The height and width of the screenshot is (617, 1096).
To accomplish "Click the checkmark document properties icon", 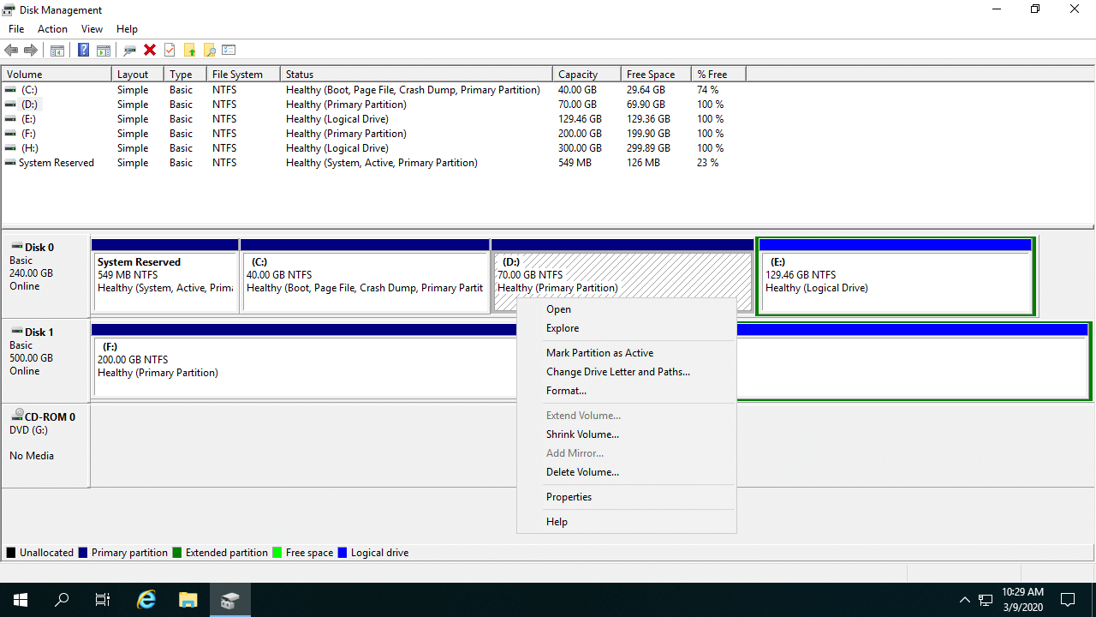I will [x=170, y=51].
